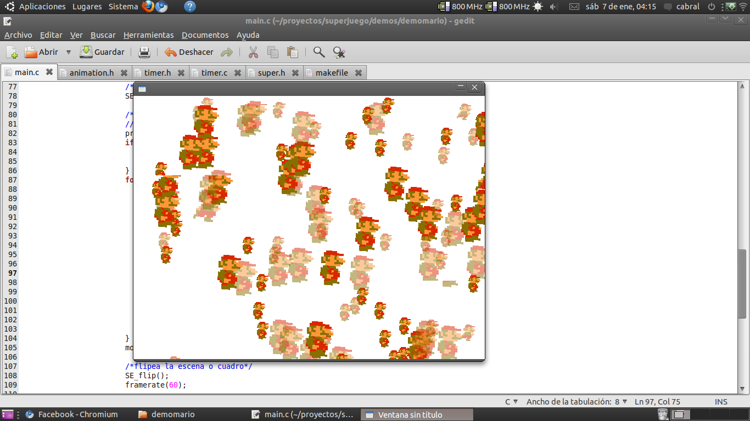Open the Ayuda menu
This screenshot has height=421, width=750.
pos(248,35)
